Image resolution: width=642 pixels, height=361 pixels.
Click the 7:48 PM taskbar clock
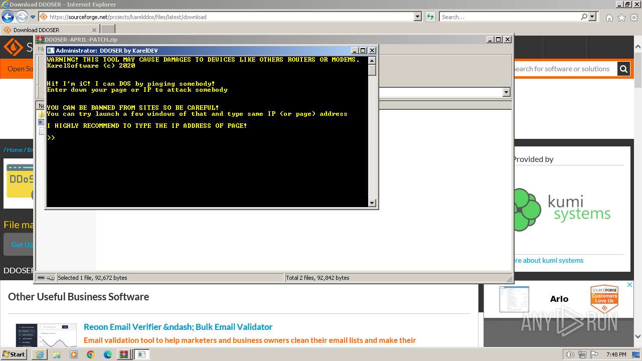616,354
